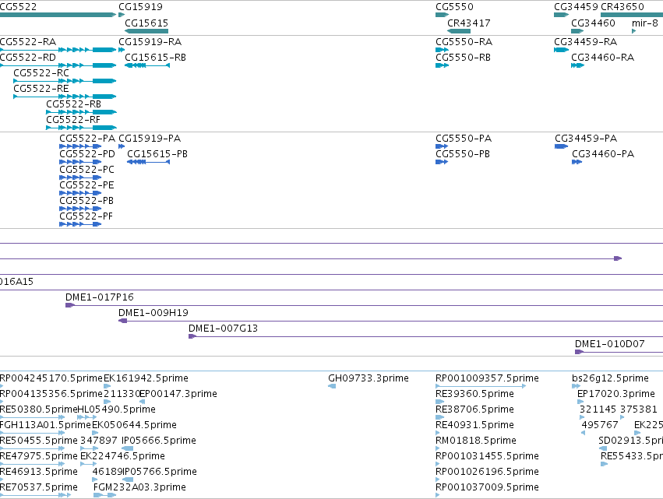This screenshot has width=663, height=499.
Task: Click the CR43650 gene label
Action: pos(622,7)
